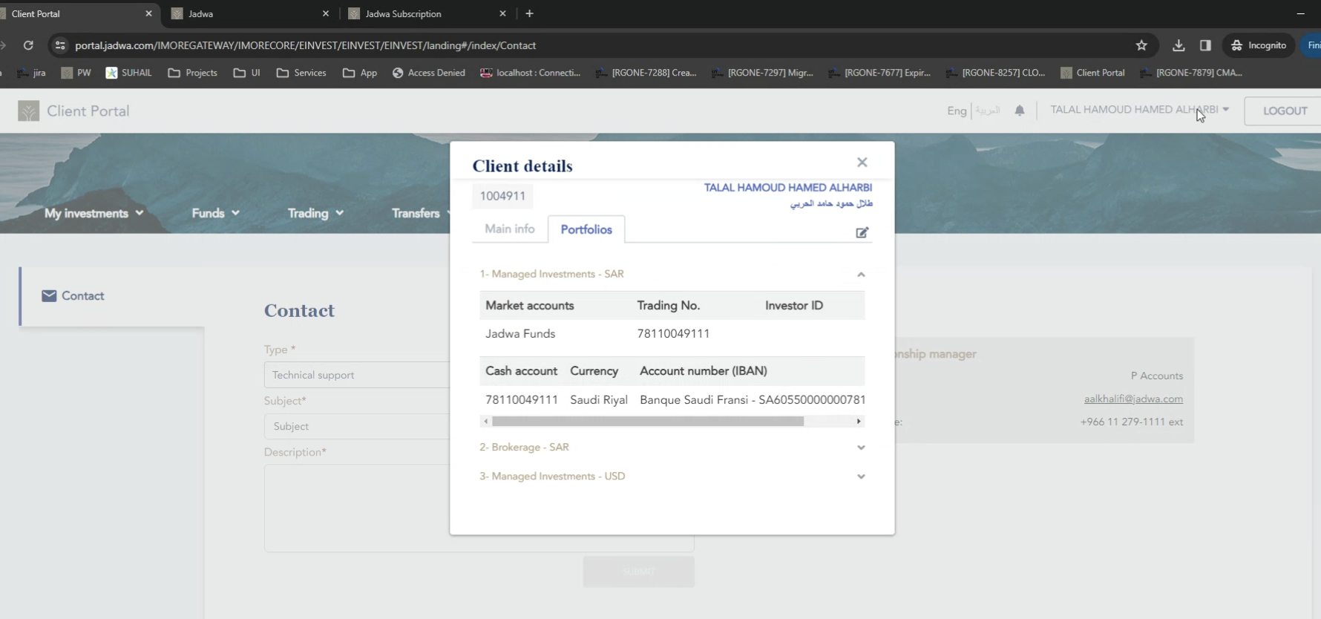Collapse the Managed Investments - SAR section
Screen dimensions: 1321x619
tap(861, 275)
